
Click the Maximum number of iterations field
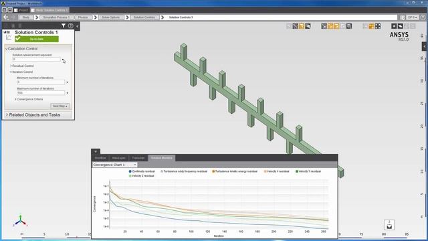coord(41,93)
